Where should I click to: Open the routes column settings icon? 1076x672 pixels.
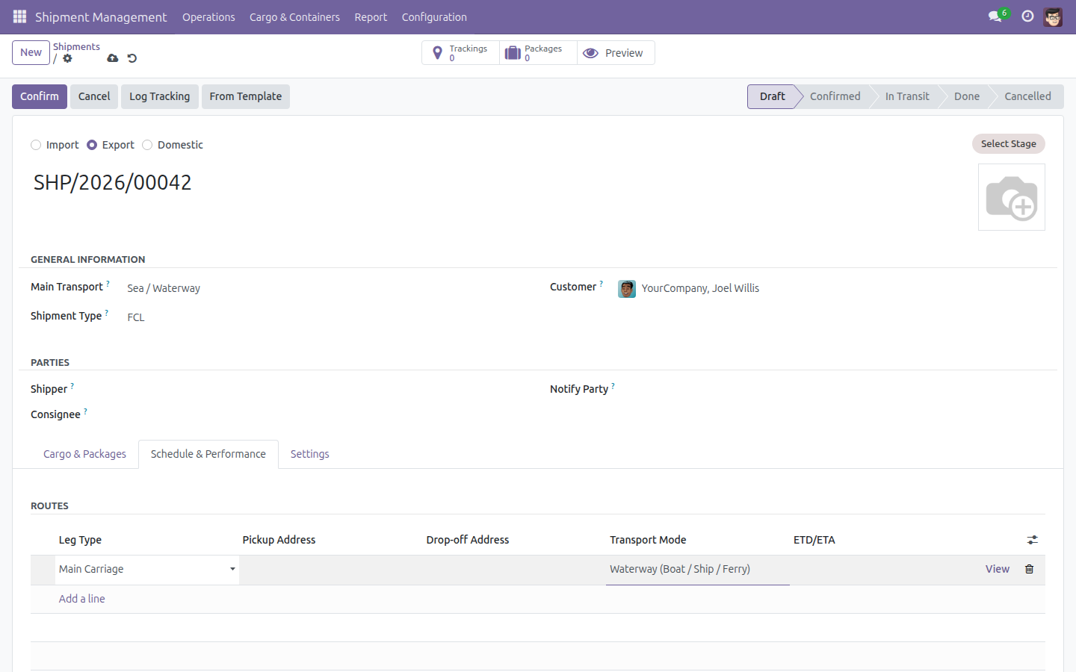(1032, 540)
